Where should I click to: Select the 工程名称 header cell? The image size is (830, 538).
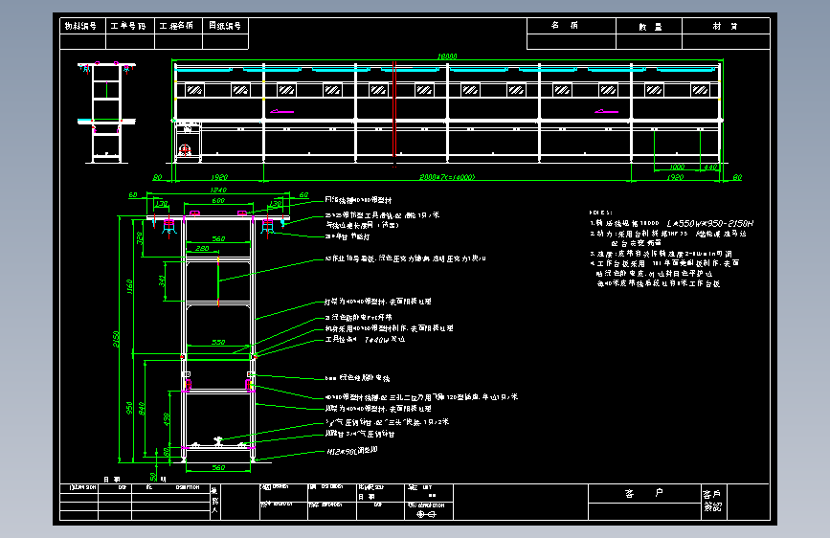178,26
